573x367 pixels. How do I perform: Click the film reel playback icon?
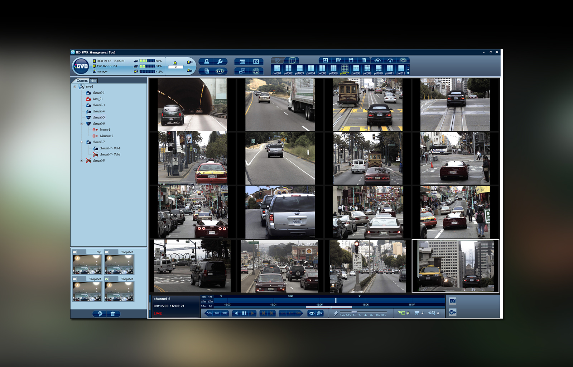(x=256, y=71)
